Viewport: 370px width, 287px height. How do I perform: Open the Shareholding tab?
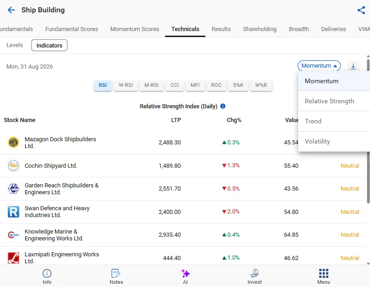(x=260, y=29)
